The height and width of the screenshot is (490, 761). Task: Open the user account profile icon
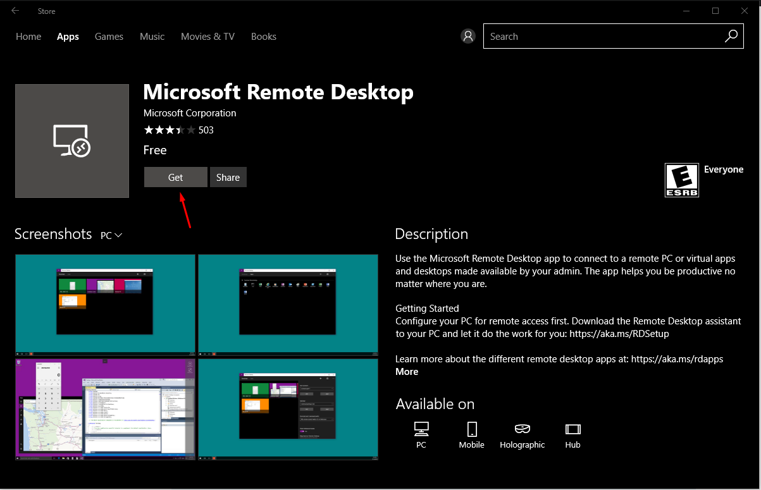(x=468, y=36)
